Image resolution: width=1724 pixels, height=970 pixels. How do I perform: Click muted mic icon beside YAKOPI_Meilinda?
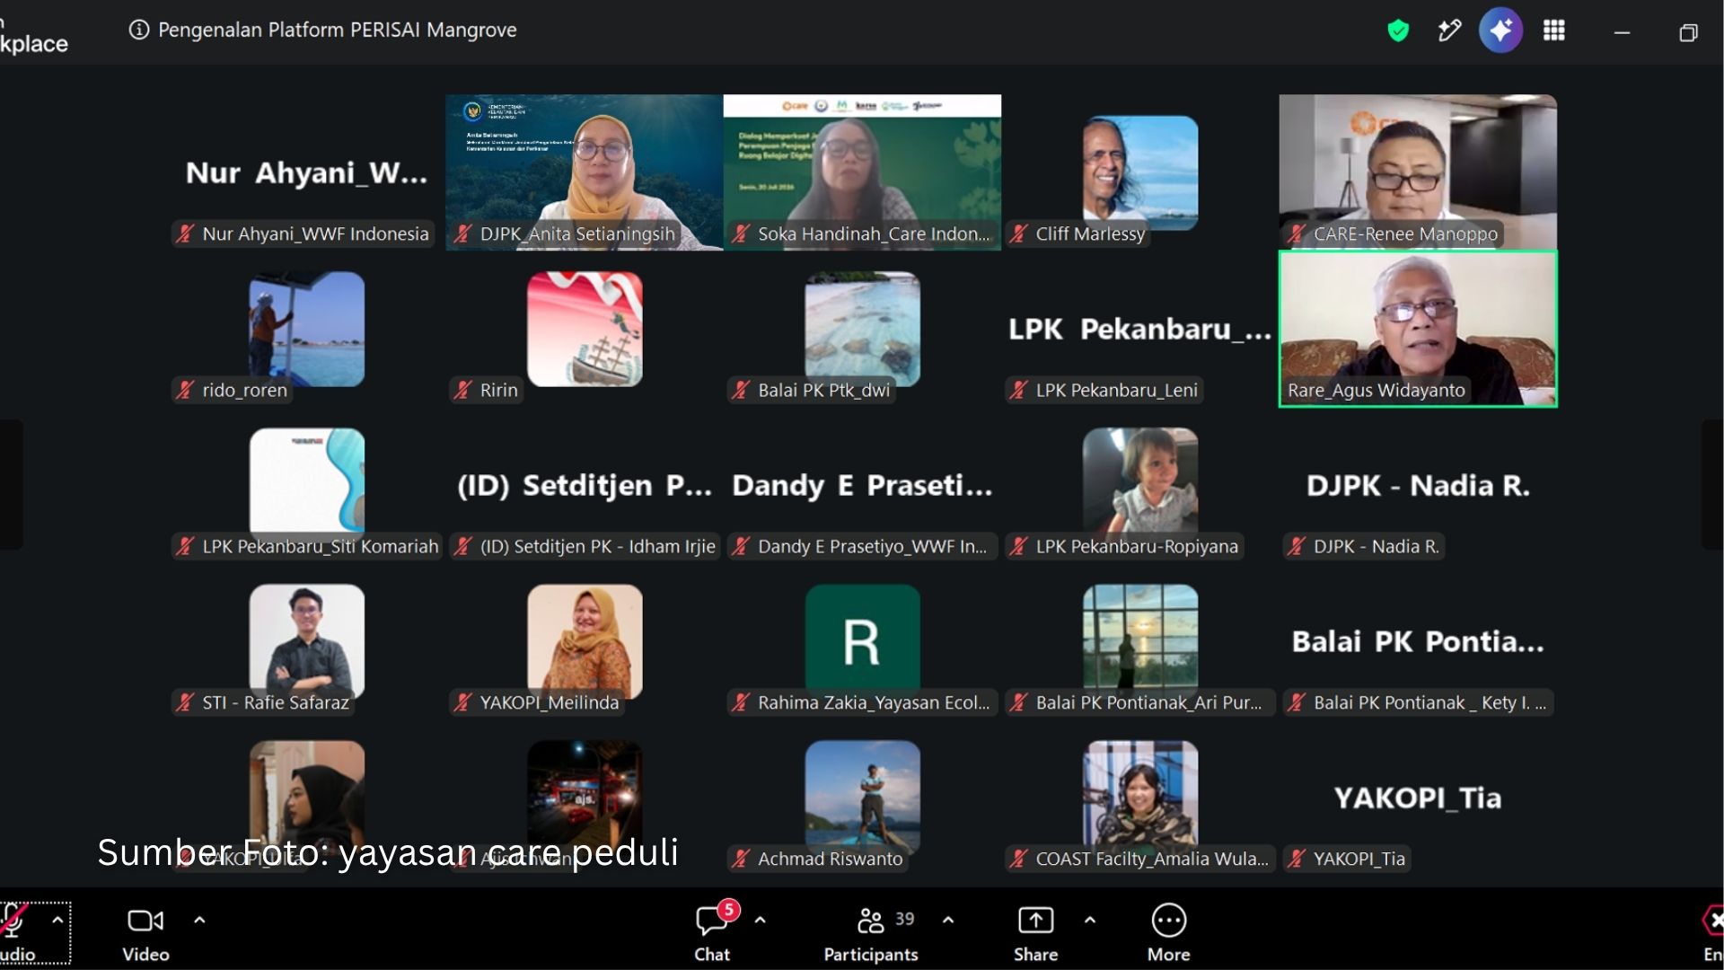[462, 702]
